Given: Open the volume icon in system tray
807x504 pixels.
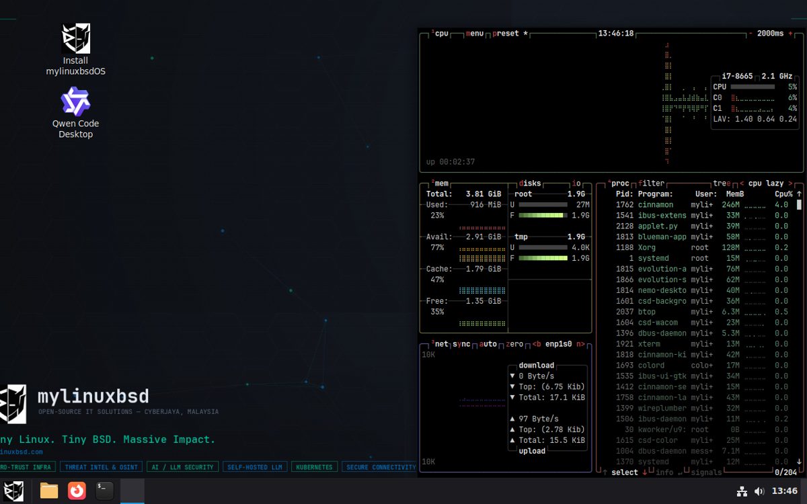Looking at the screenshot, I should coord(759,491).
